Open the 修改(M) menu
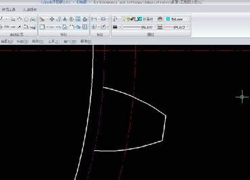The width and height of the screenshot is (250, 180). 38,41
